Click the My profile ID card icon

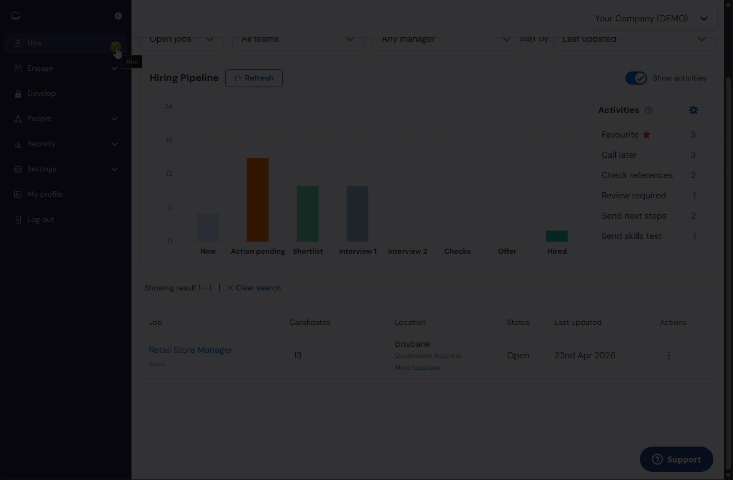point(18,194)
